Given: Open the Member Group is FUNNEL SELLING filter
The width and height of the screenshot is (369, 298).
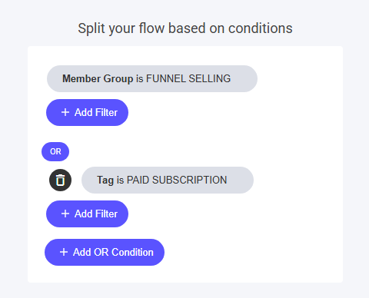Looking at the screenshot, I should (152, 78).
